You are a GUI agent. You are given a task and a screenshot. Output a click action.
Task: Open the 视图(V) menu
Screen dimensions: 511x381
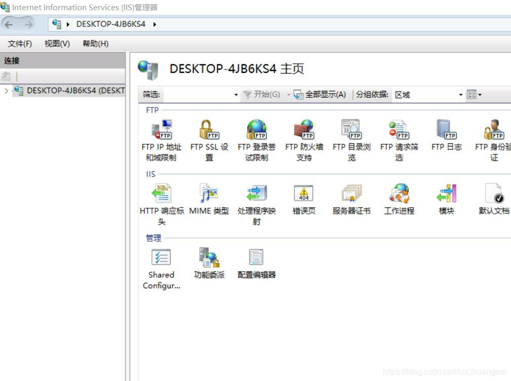tap(57, 44)
